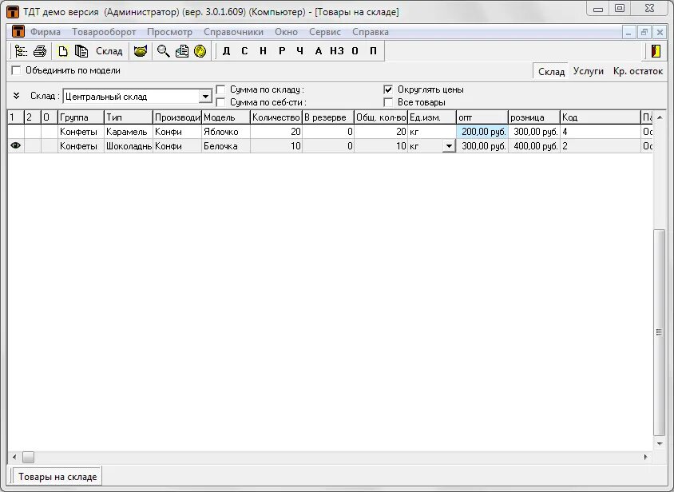
Task: Switch to the Склад tab
Action: (x=551, y=71)
